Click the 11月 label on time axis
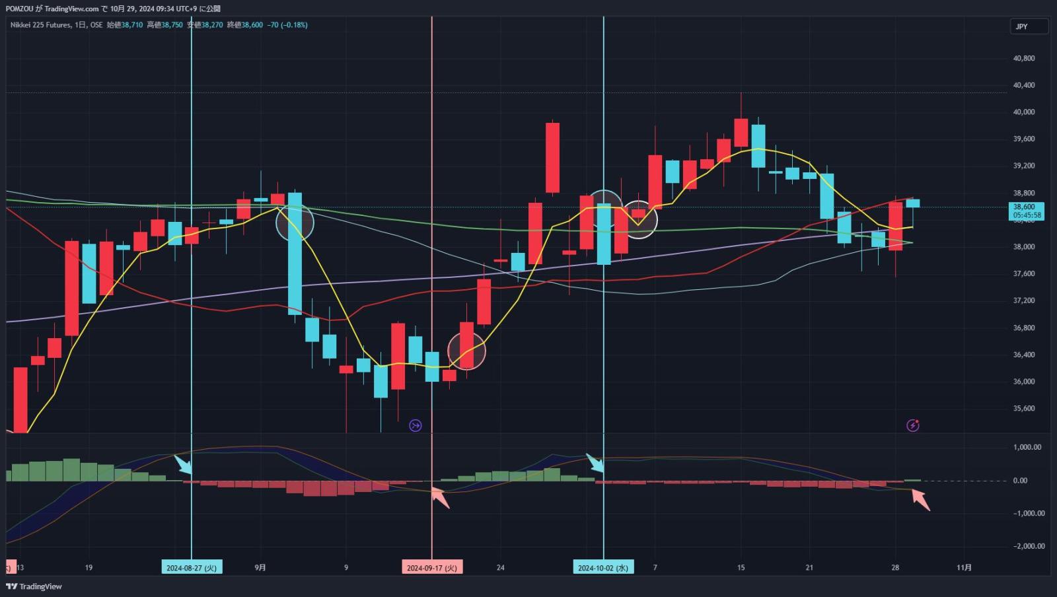The image size is (1057, 597). (965, 567)
